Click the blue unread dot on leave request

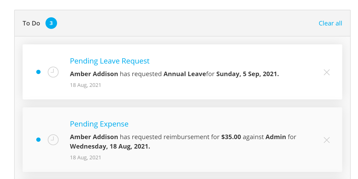point(38,72)
